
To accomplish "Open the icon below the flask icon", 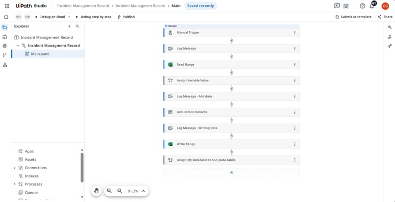I will pos(390,46).
